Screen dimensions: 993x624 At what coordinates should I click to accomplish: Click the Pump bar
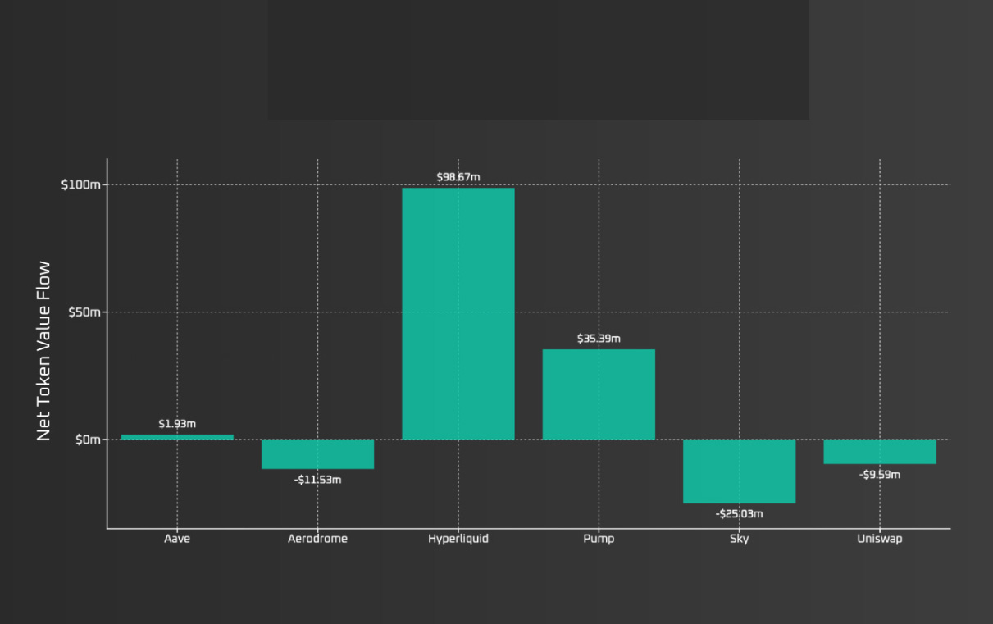point(599,394)
